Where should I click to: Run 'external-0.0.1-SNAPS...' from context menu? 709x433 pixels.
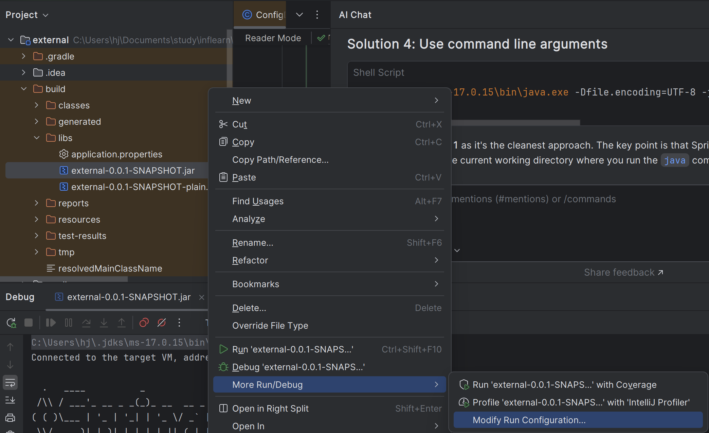coord(330,349)
